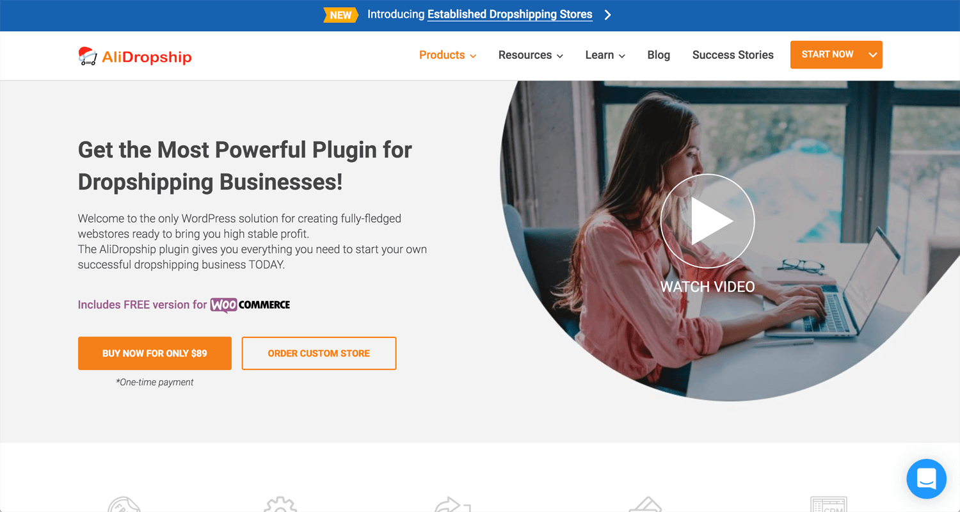960x512 pixels.
Task: Click the AliDropship logo
Action: click(135, 56)
